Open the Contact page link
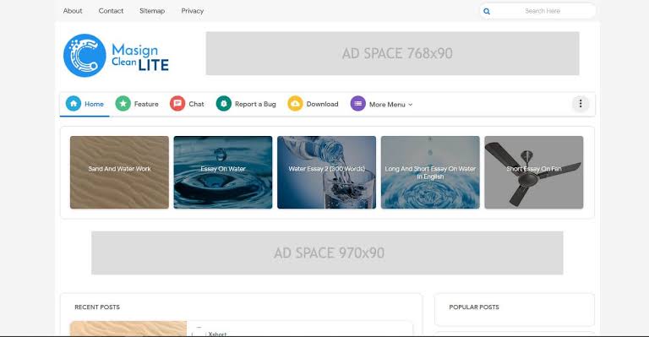The height and width of the screenshot is (337, 649). pyautogui.click(x=111, y=11)
